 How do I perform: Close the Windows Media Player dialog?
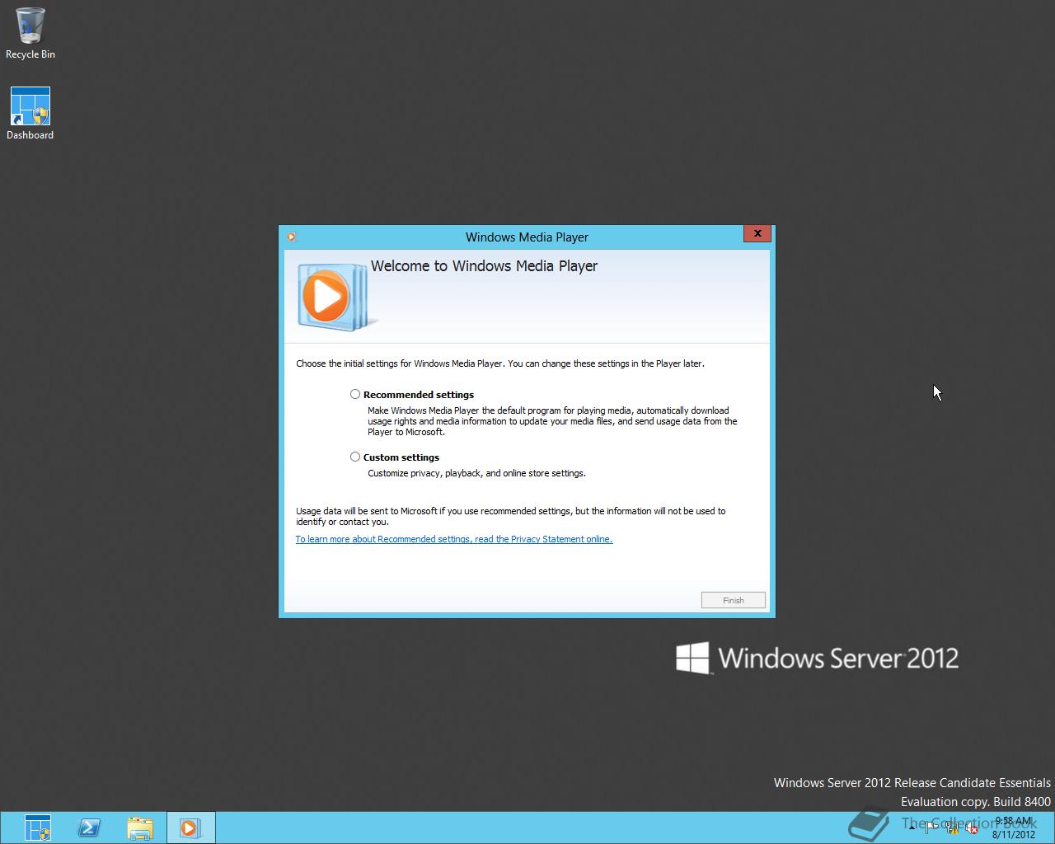(757, 233)
